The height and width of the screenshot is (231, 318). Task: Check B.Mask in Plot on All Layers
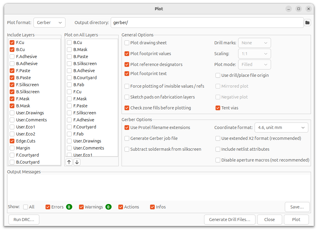(x=69, y=50)
